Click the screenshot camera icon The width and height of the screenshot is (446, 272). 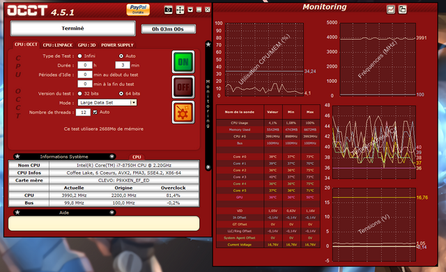(x=169, y=10)
